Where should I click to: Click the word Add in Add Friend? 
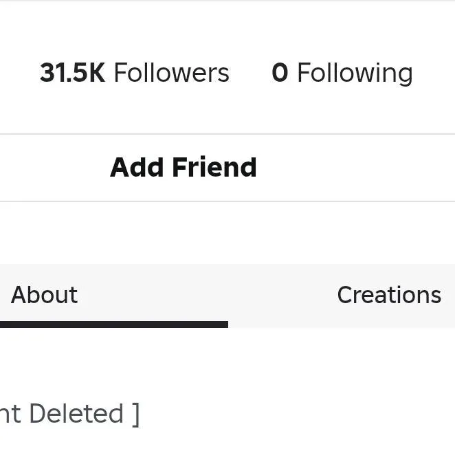click(137, 168)
